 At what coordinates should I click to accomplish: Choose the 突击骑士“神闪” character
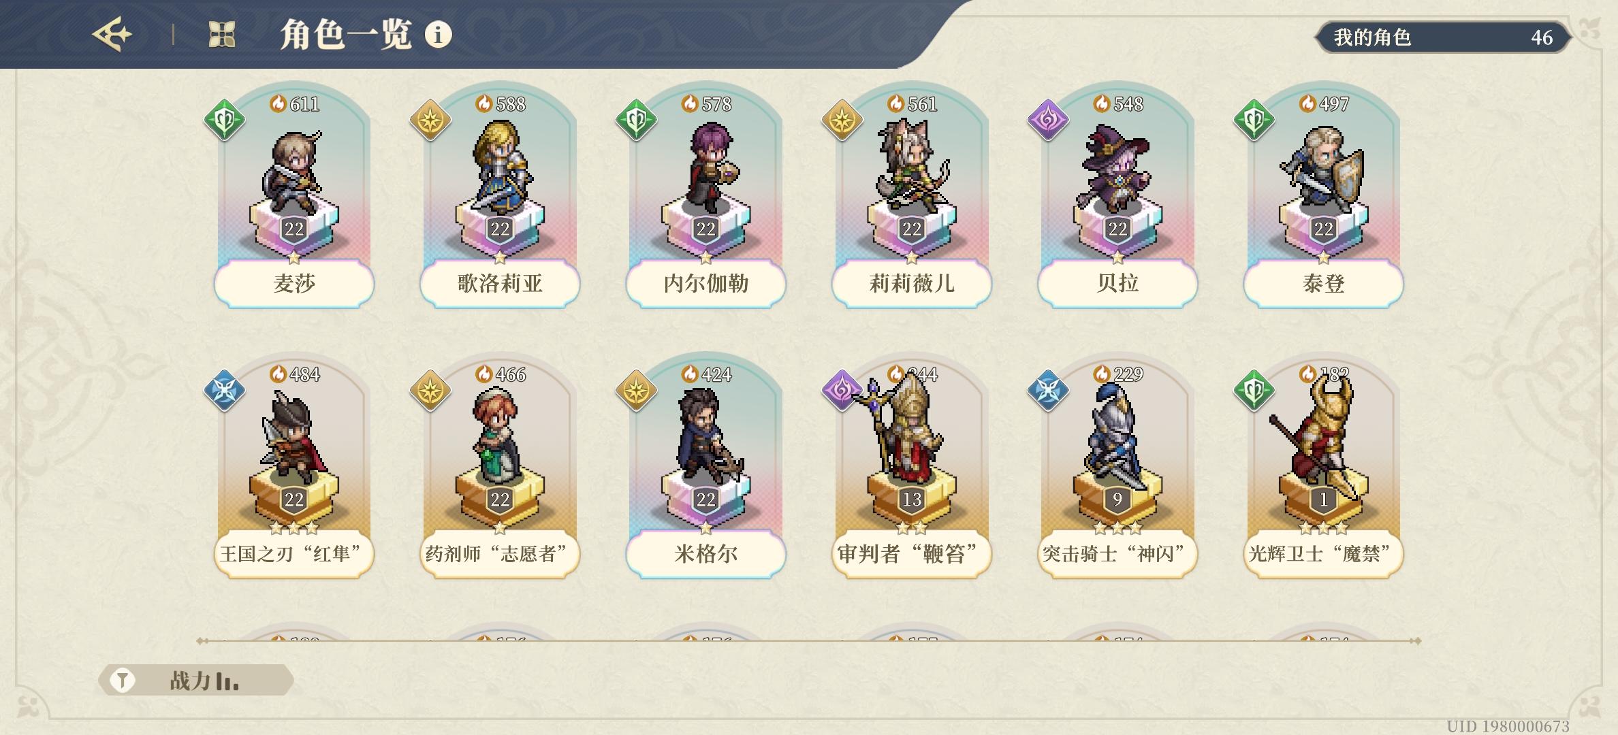[1117, 466]
